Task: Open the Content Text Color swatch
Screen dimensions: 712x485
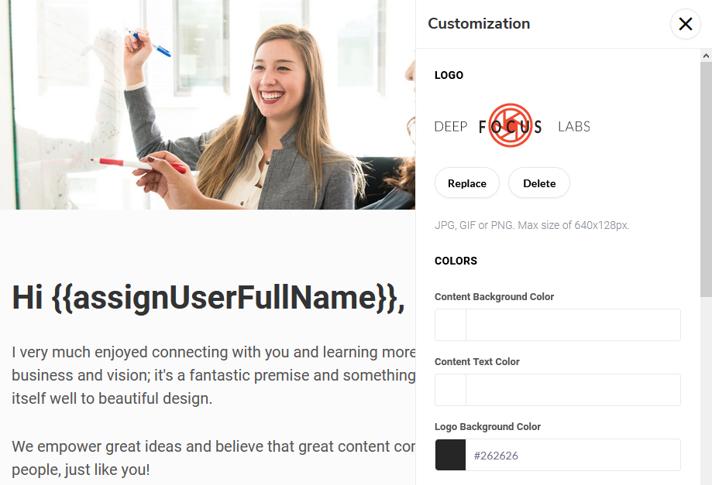Action: (x=450, y=390)
